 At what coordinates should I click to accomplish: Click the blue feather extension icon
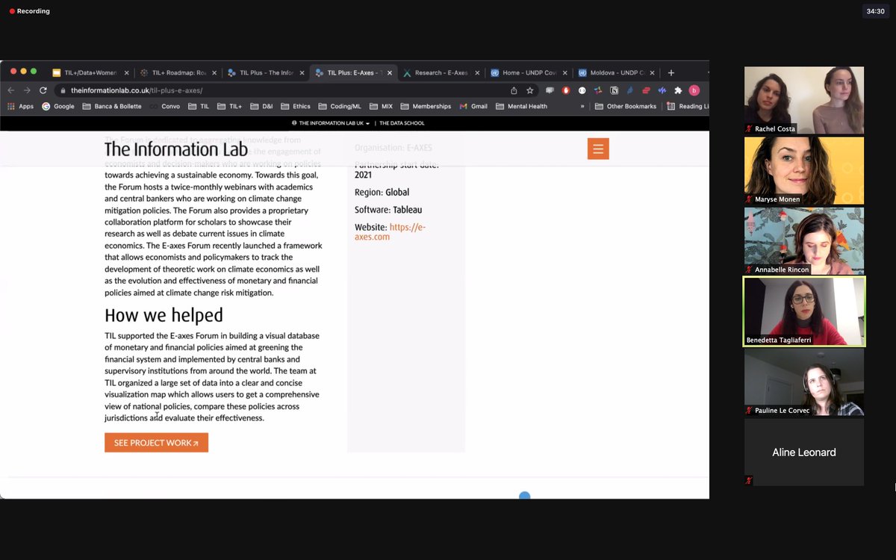click(630, 90)
